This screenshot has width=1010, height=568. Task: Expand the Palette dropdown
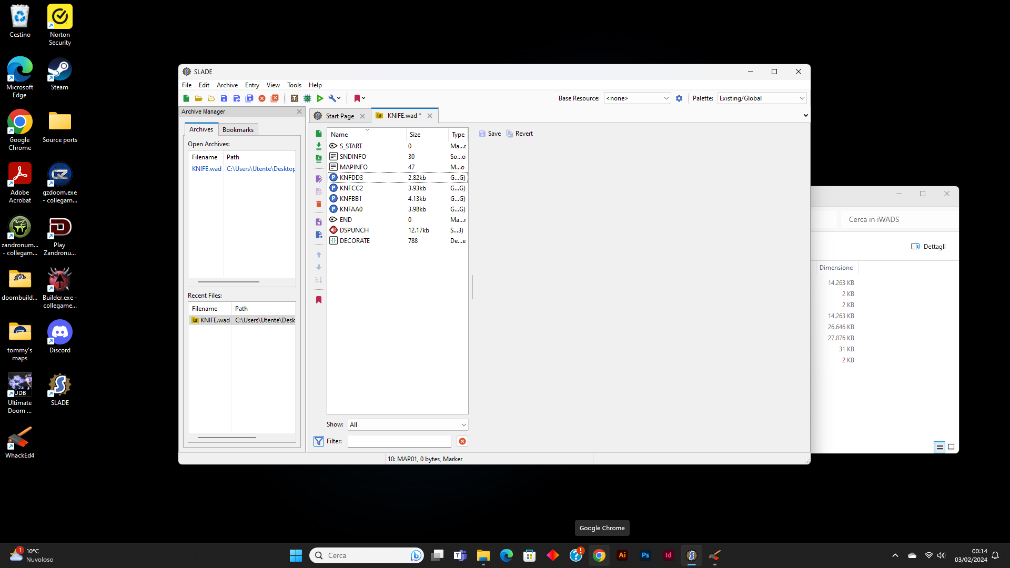[x=802, y=98]
